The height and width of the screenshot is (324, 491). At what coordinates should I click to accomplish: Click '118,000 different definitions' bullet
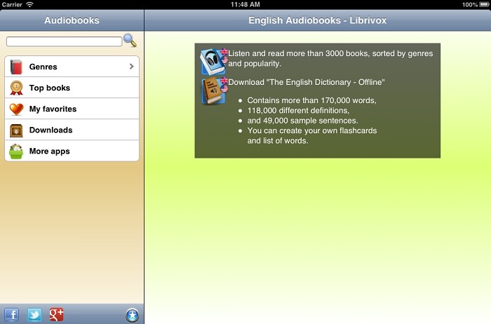point(298,111)
